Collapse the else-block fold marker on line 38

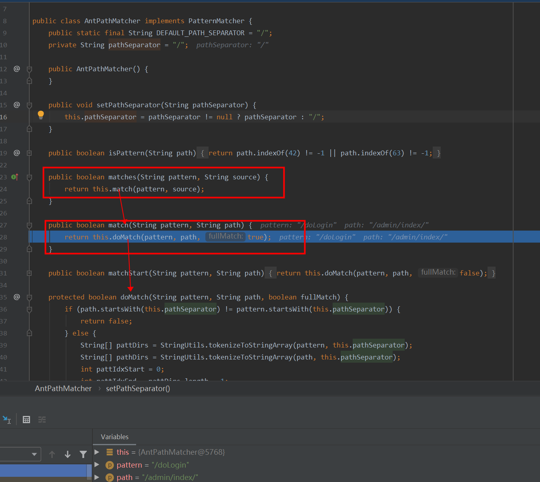[29, 333]
